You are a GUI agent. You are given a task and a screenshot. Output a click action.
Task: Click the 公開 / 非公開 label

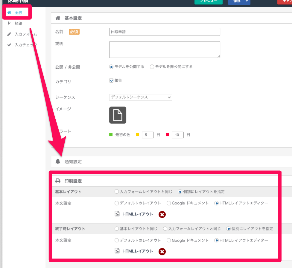pos(68,67)
